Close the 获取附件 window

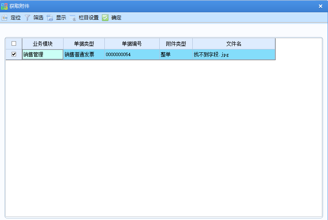tap(321, 6)
